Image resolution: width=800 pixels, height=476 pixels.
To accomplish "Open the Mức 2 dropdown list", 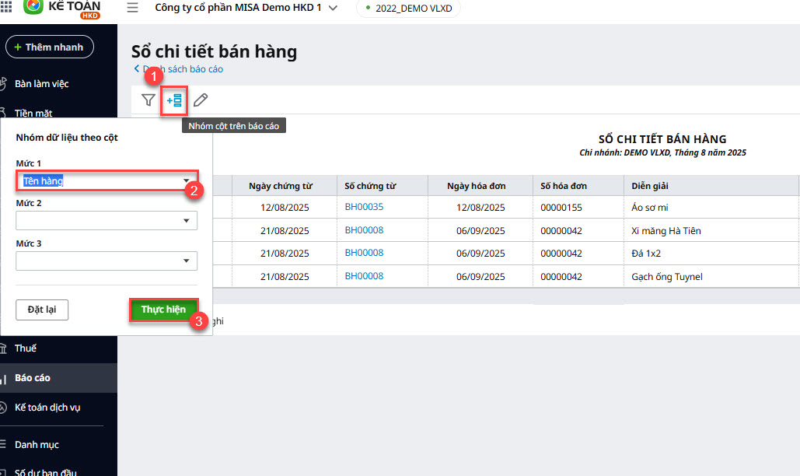I will [x=186, y=221].
